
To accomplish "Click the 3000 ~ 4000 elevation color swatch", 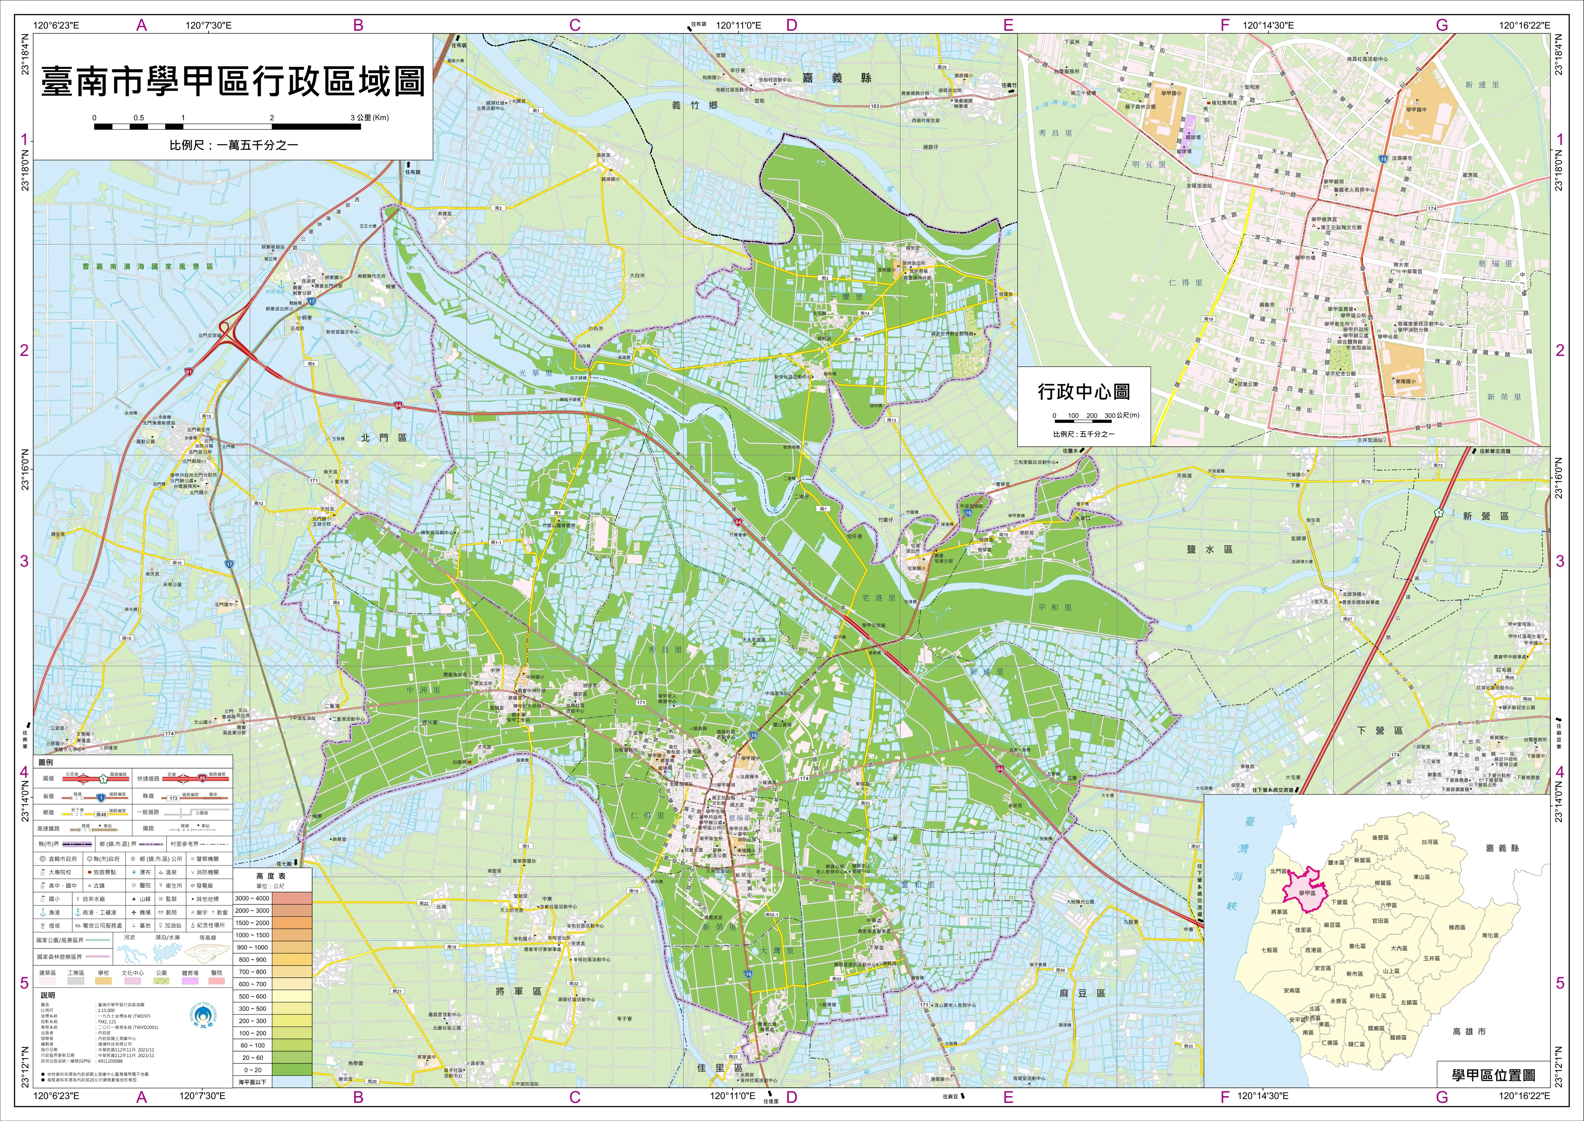I will pos(292,898).
